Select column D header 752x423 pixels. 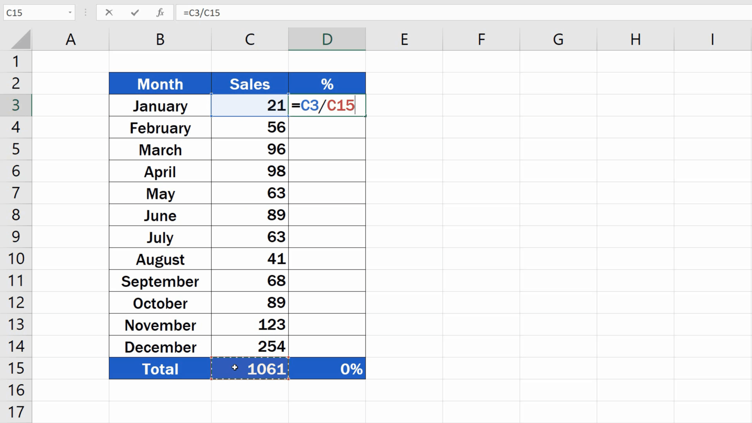(327, 39)
